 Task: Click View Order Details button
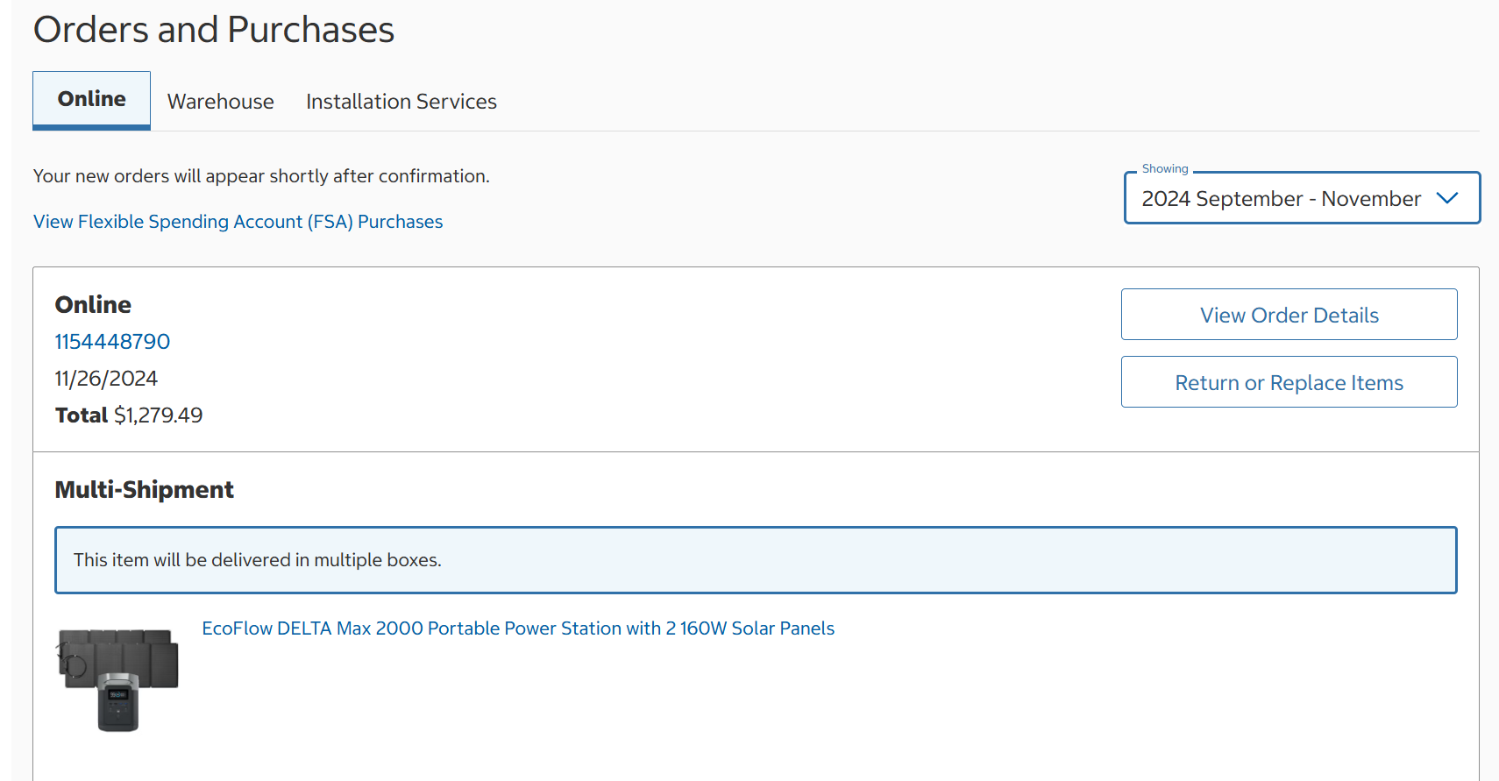click(x=1289, y=315)
